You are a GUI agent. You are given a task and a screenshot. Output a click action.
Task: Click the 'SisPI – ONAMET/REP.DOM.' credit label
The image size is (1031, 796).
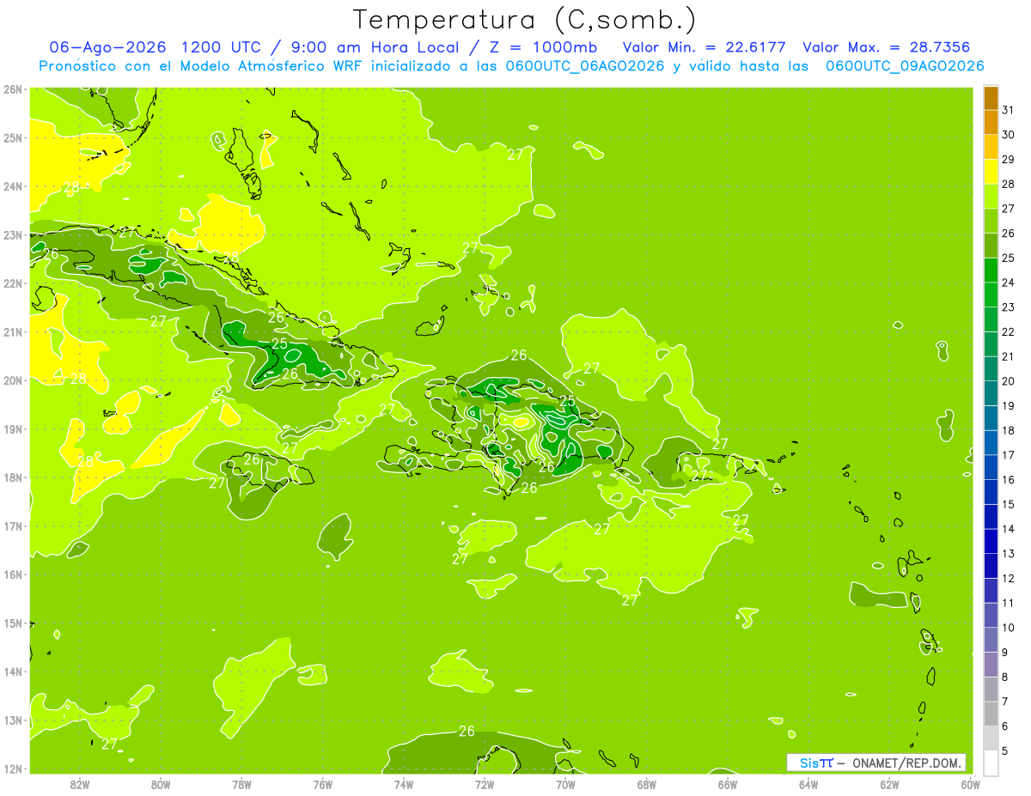tap(875, 763)
